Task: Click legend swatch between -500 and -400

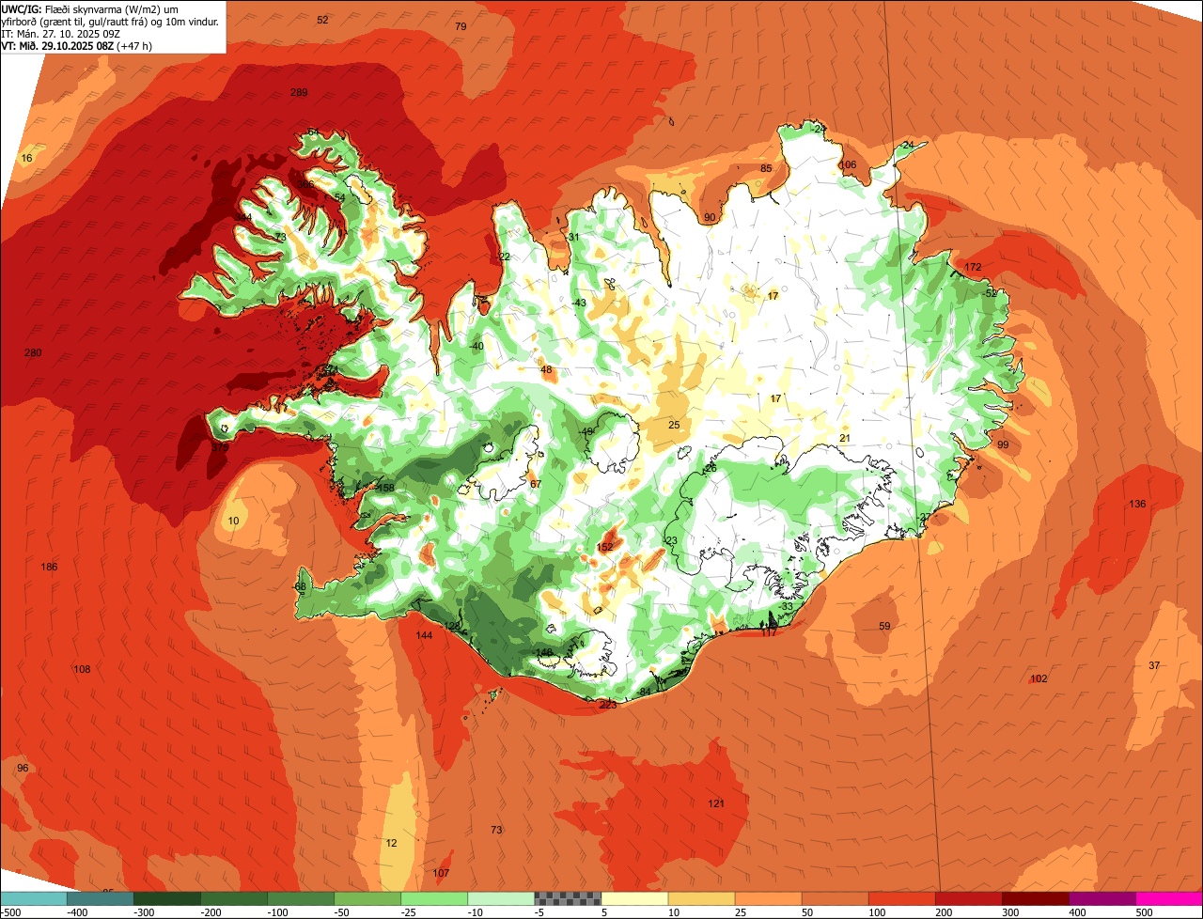Action: coord(34,898)
